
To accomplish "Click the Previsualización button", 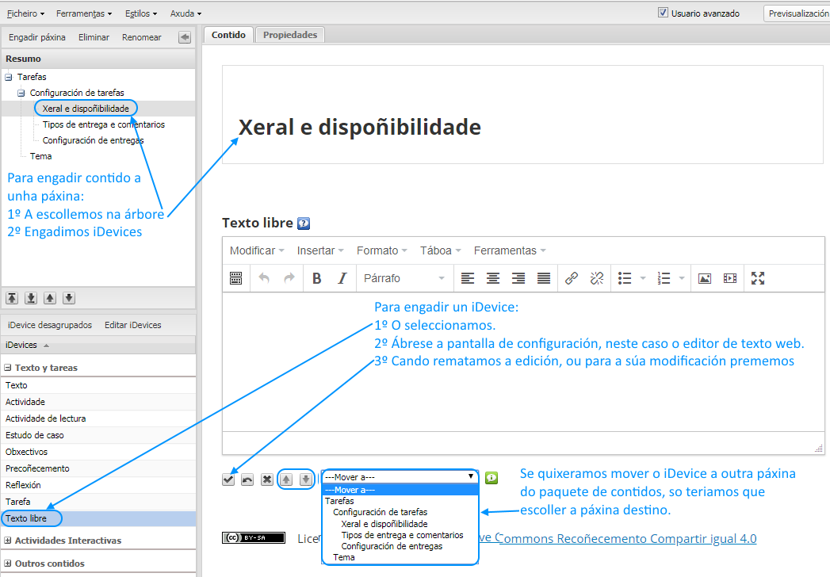I will (x=797, y=13).
